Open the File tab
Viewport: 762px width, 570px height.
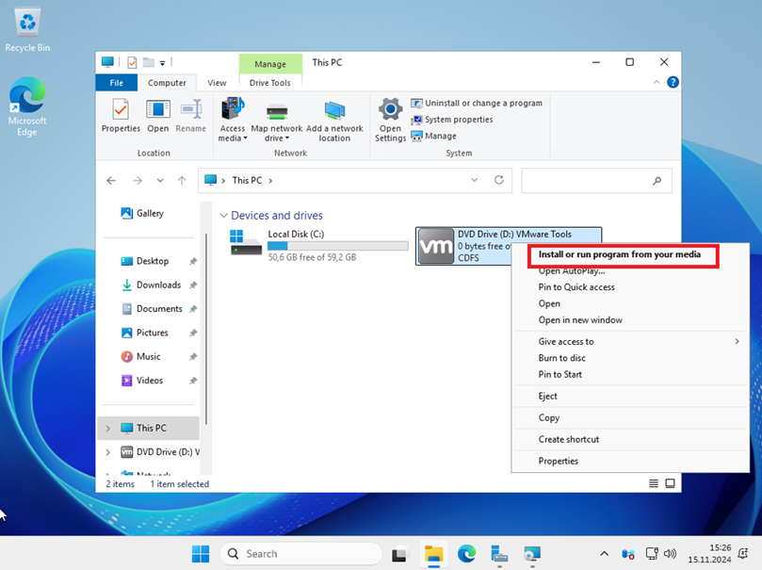(117, 83)
